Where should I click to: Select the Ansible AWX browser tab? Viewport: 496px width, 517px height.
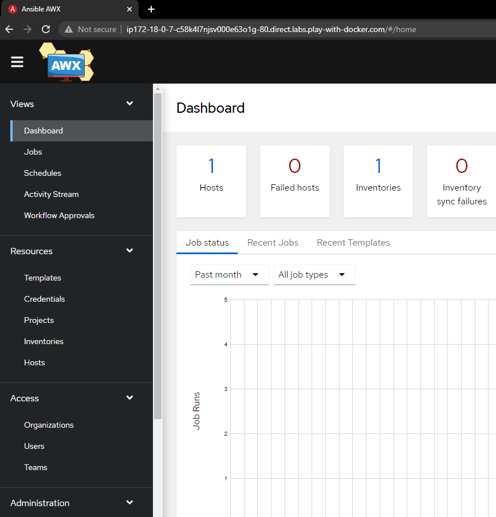(69, 9)
